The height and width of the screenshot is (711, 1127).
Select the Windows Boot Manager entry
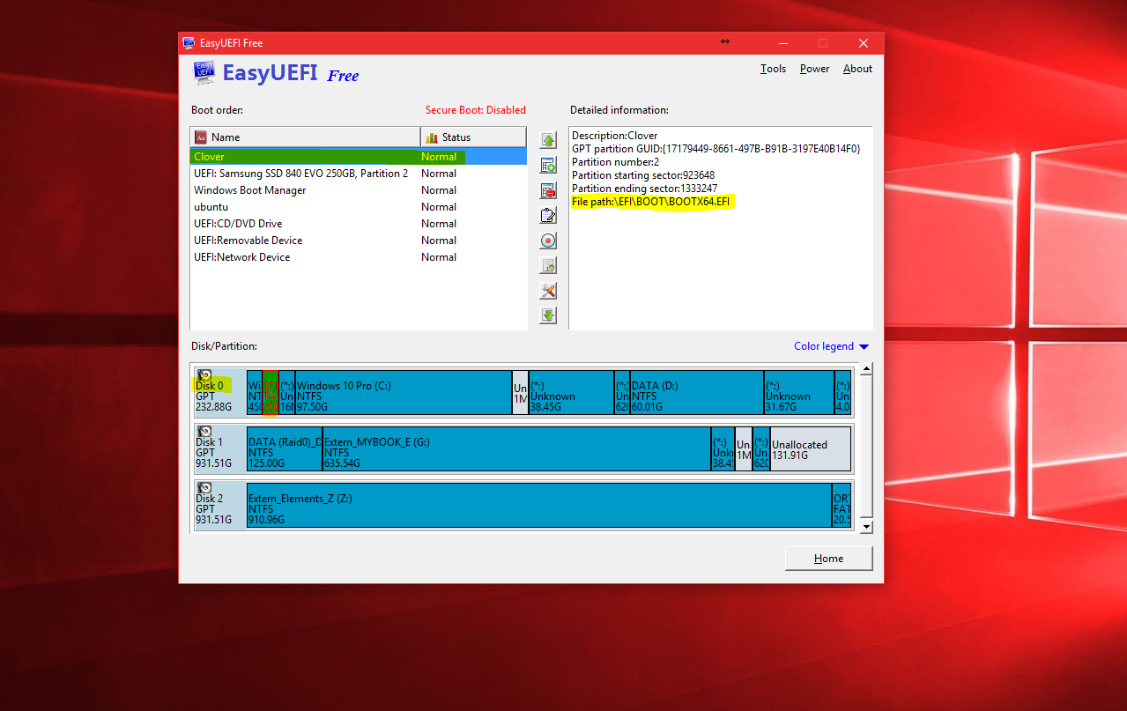pos(359,190)
